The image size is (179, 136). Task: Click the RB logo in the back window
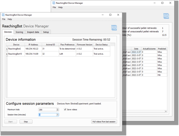point(166,16)
